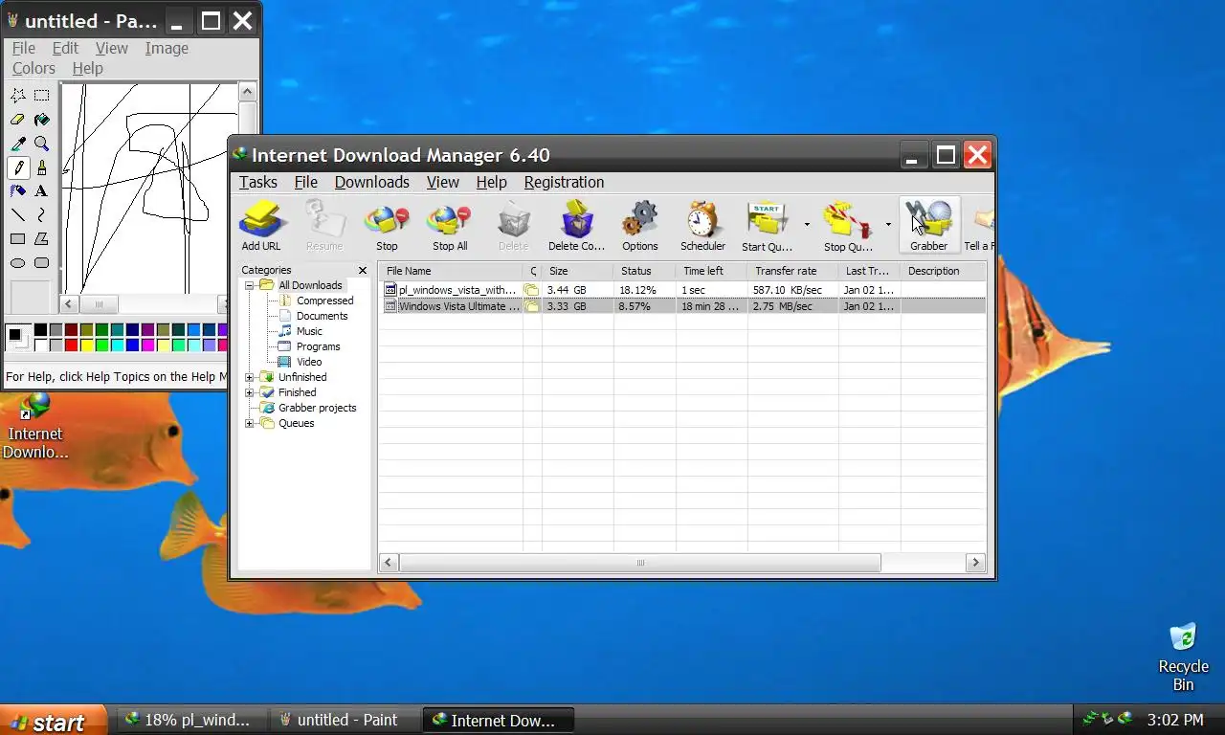This screenshot has height=735, width=1225.
Task: Click the Add URL toolbar icon
Action: point(261,226)
